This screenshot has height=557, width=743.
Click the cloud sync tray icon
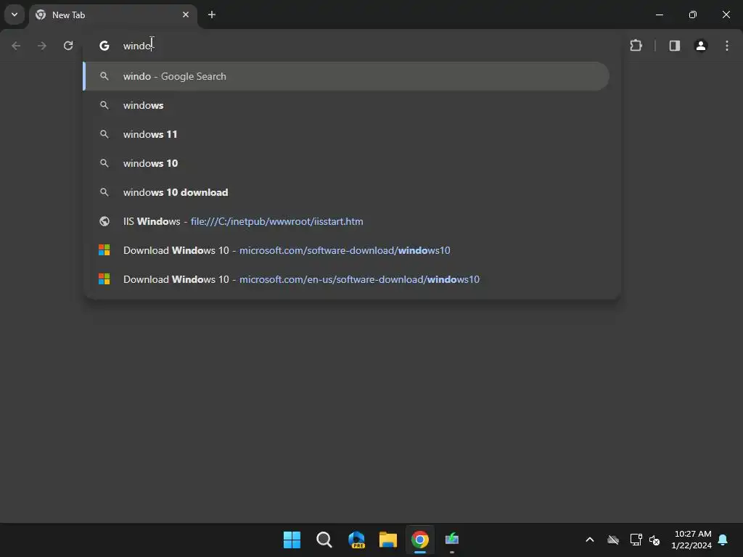[x=613, y=540]
